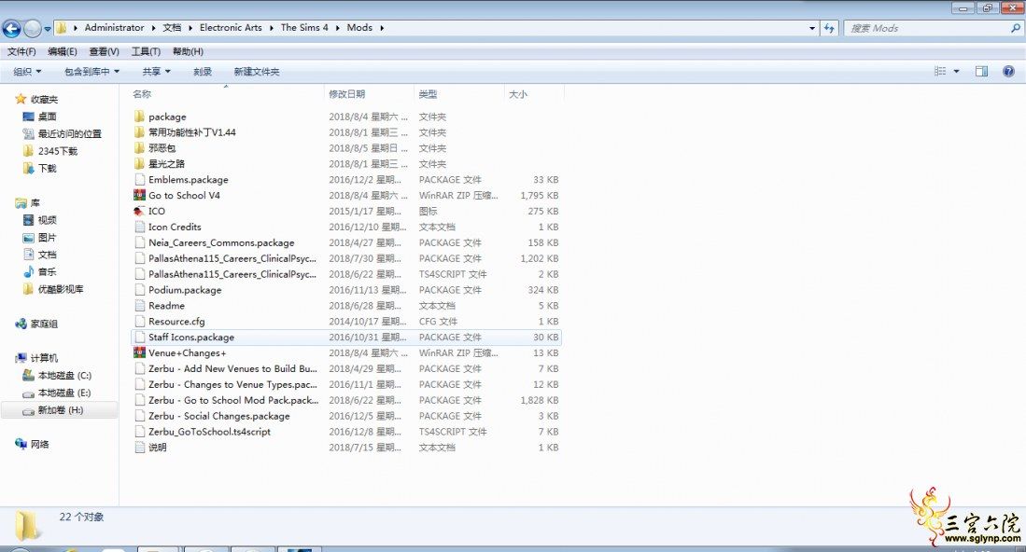This screenshot has width=1026, height=552.
Task: Select the Podium.package file icon
Action: [x=139, y=289]
